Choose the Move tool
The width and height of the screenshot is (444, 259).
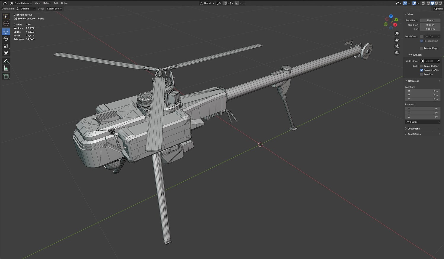point(6,31)
